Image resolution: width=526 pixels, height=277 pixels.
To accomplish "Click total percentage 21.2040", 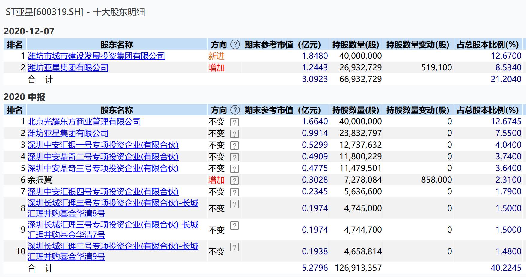I will 506,79.
